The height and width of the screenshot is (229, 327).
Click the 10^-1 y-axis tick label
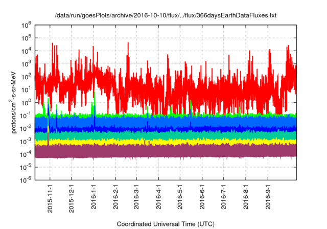tap(26, 116)
